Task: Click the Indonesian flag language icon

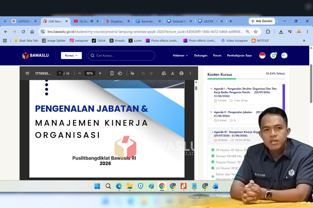Action: click(x=262, y=55)
